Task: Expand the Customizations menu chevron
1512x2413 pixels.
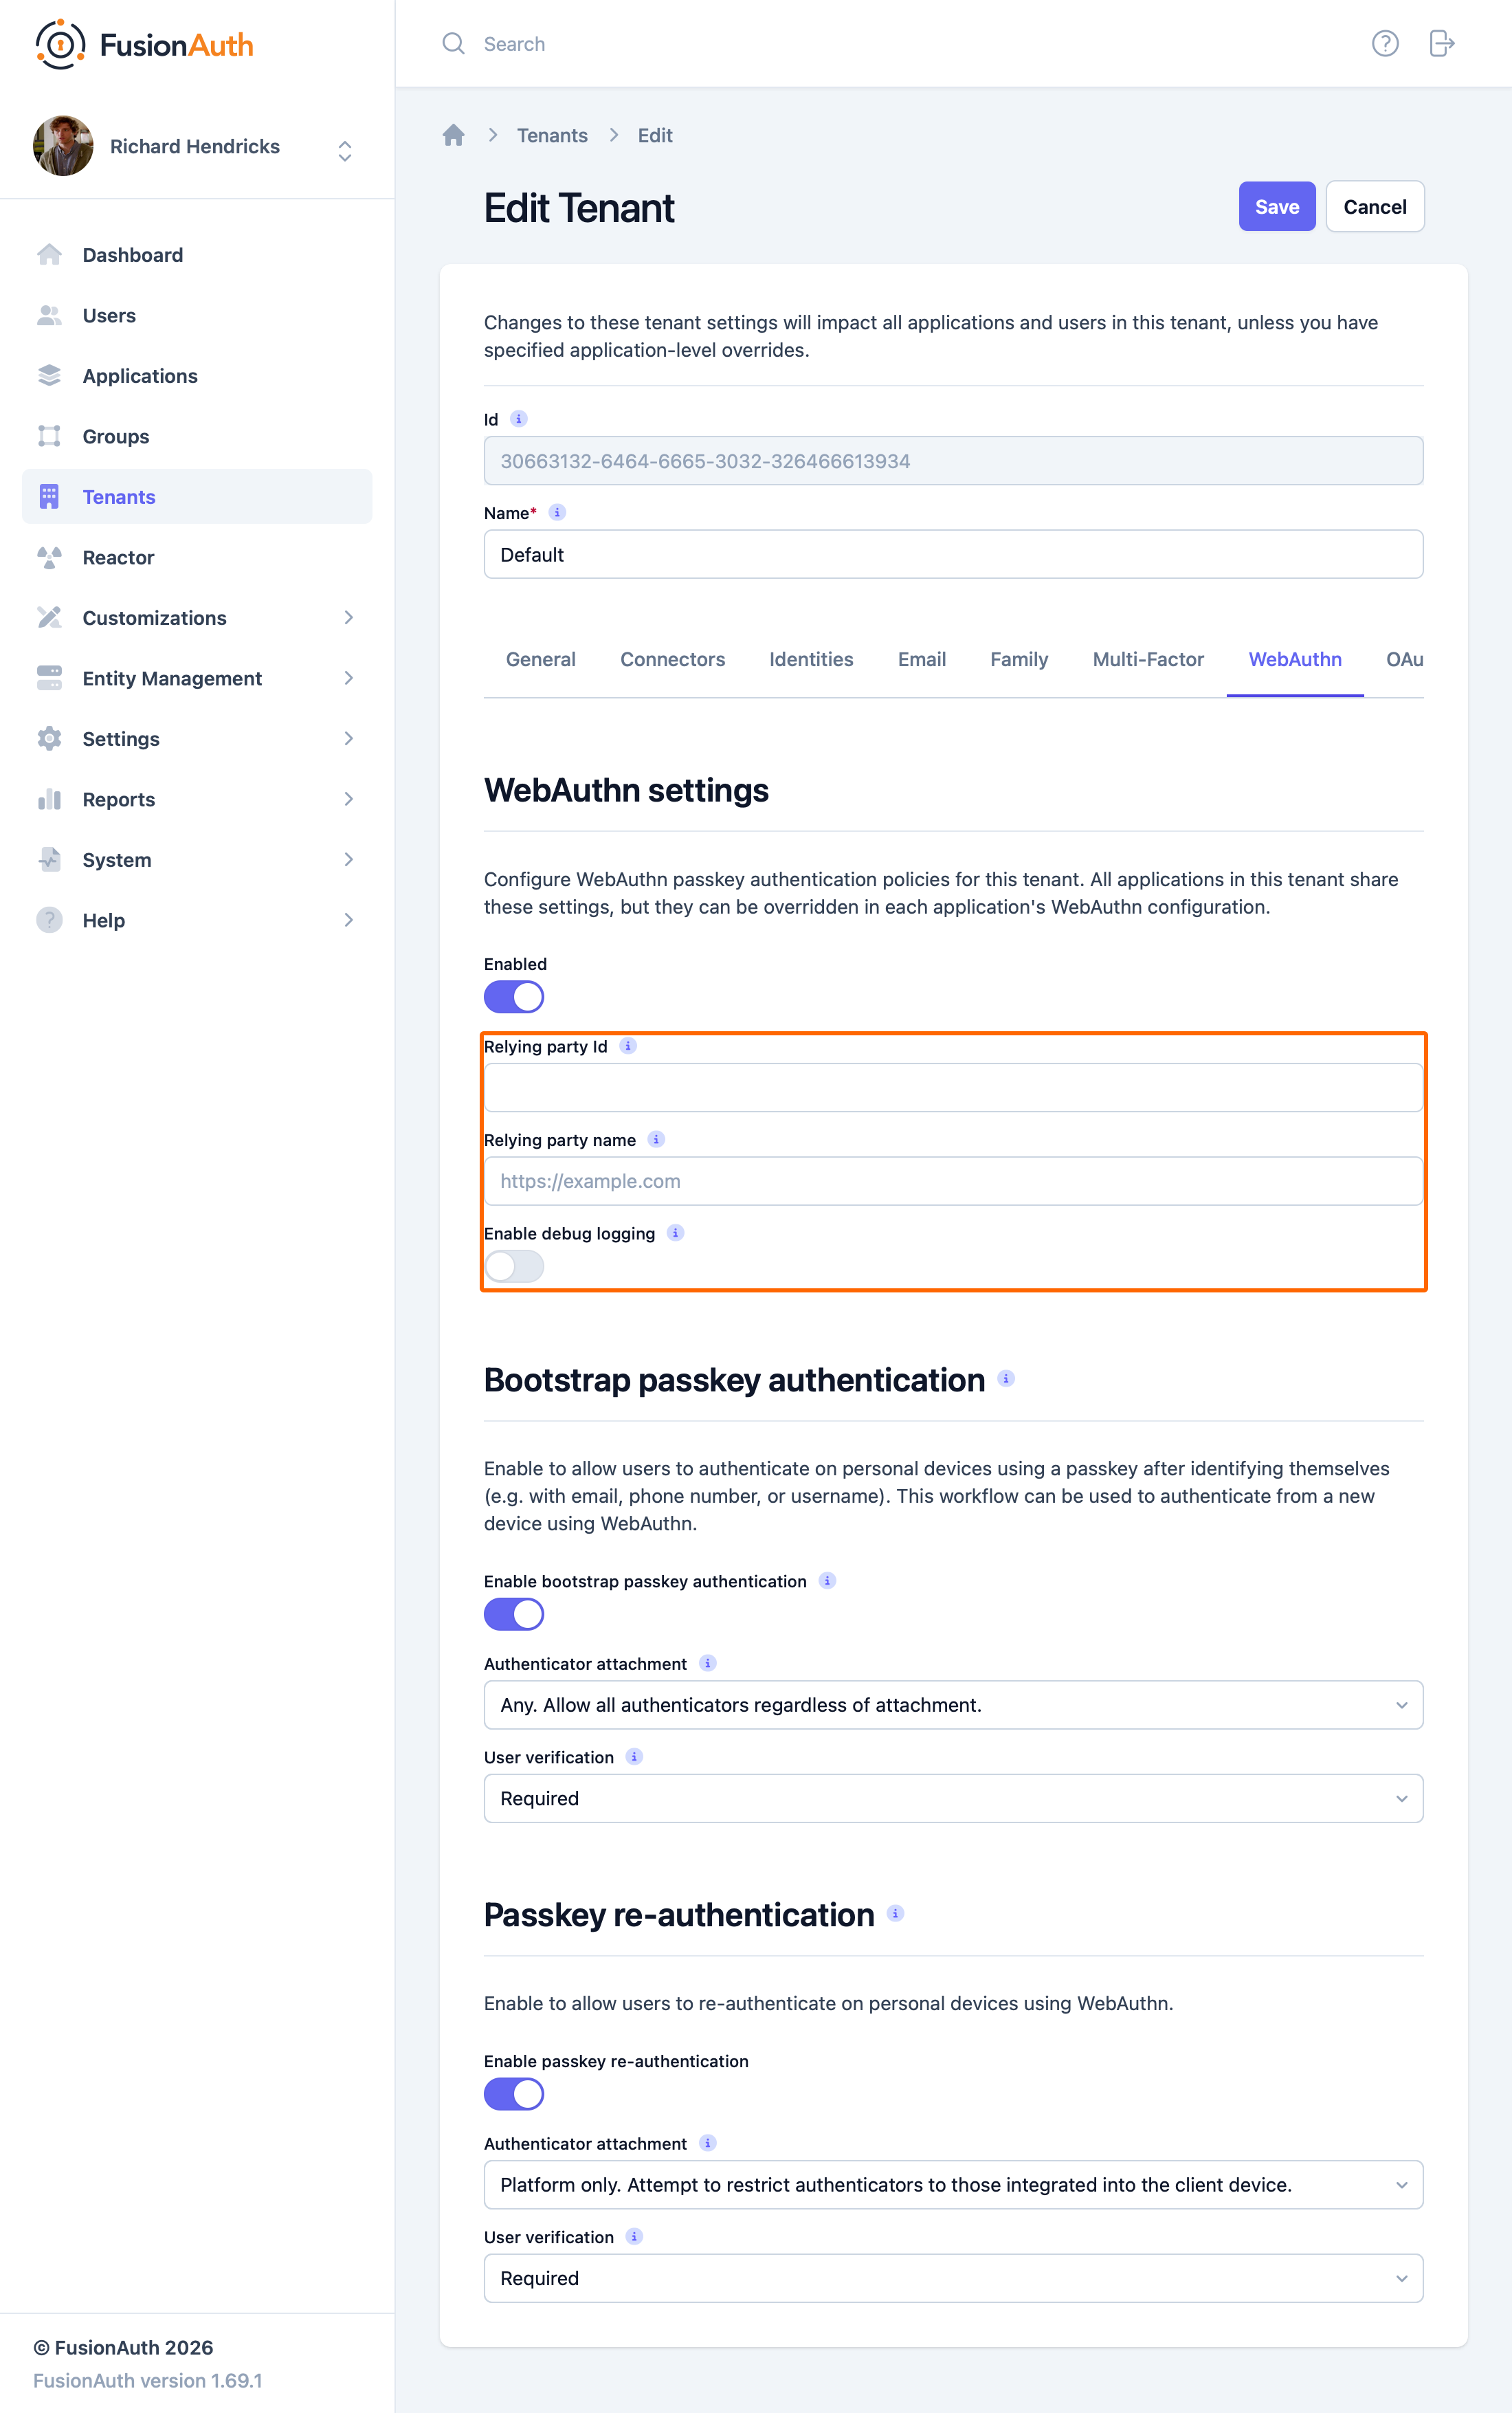Action: (348, 618)
